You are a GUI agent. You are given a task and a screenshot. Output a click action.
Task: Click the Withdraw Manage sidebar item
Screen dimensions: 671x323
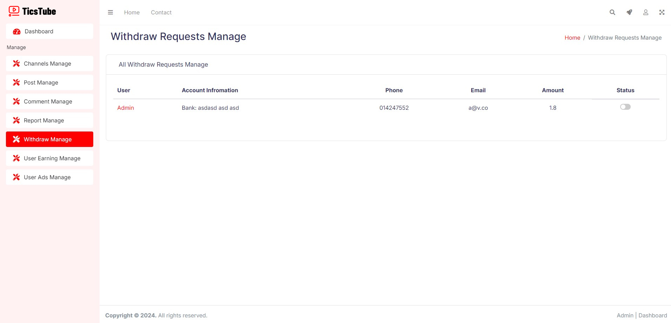[x=48, y=139]
